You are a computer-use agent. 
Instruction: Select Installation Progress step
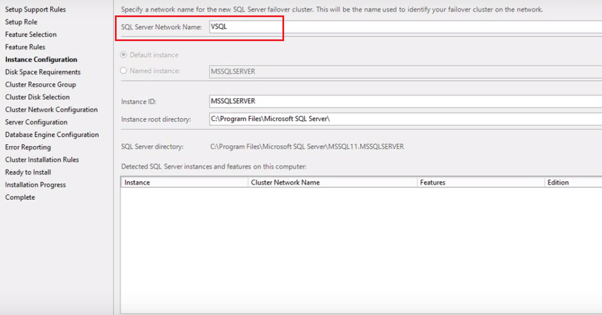pyautogui.click(x=35, y=185)
